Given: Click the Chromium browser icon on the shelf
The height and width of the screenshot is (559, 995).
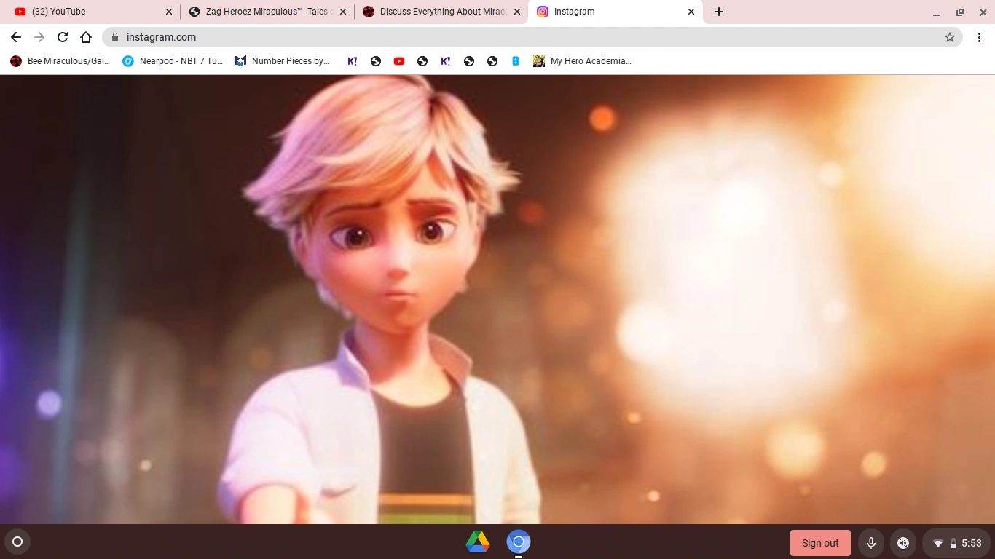Looking at the screenshot, I should coord(519,542).
